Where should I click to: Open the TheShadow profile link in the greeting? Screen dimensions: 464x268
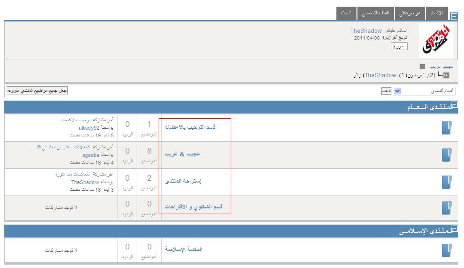(366, 31)
